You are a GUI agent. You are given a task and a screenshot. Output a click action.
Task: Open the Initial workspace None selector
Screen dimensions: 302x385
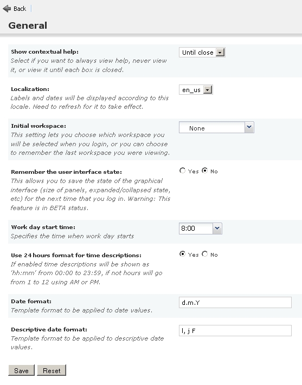click(216, 127)
